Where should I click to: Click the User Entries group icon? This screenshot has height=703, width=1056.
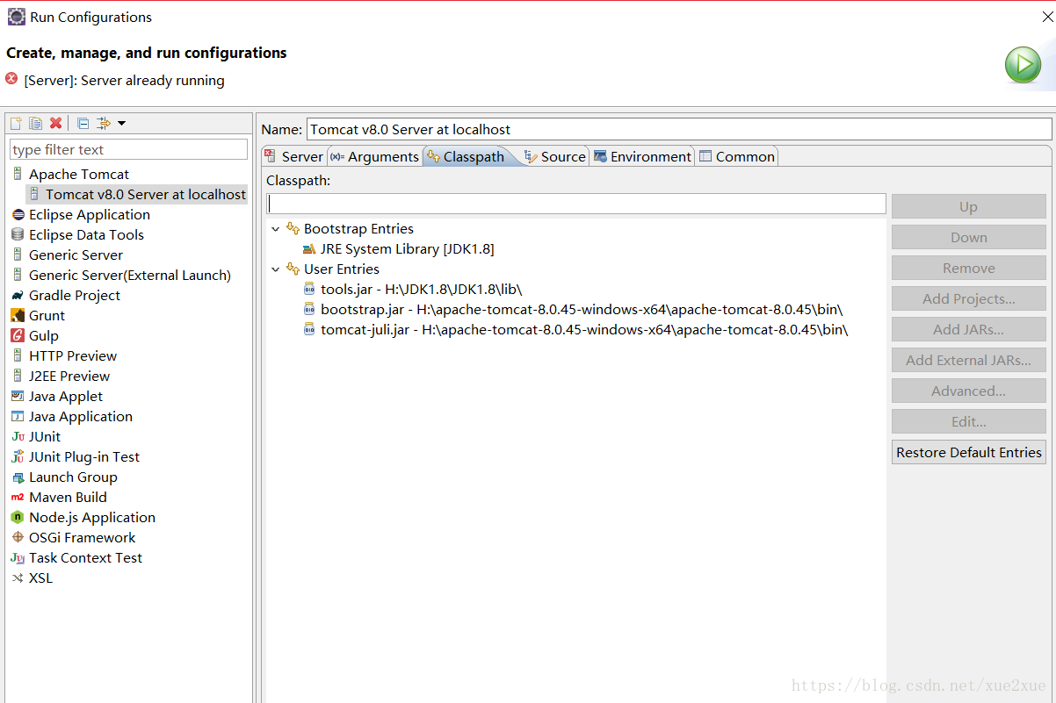click(x=293, y=269)
